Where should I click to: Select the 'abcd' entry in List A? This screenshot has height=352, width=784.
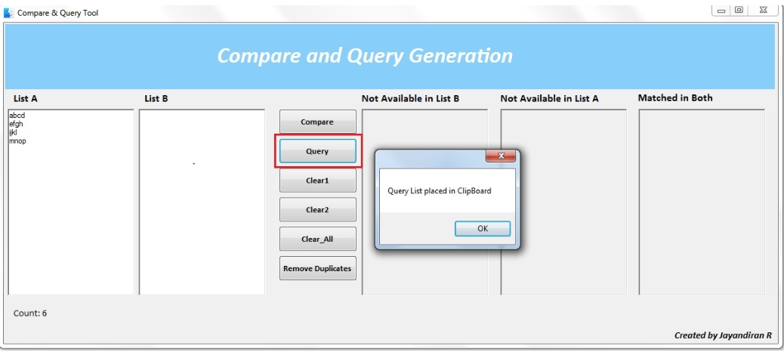(x=17, y=116)
